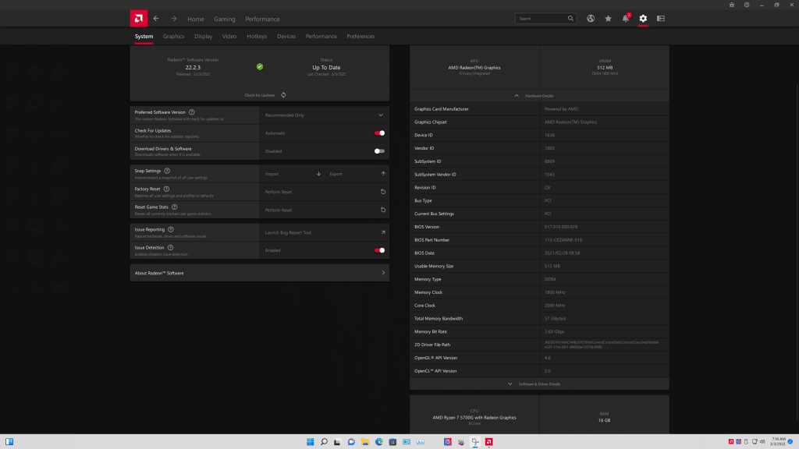
Task: Switch to the settings Performance tab
Action: 321,36
